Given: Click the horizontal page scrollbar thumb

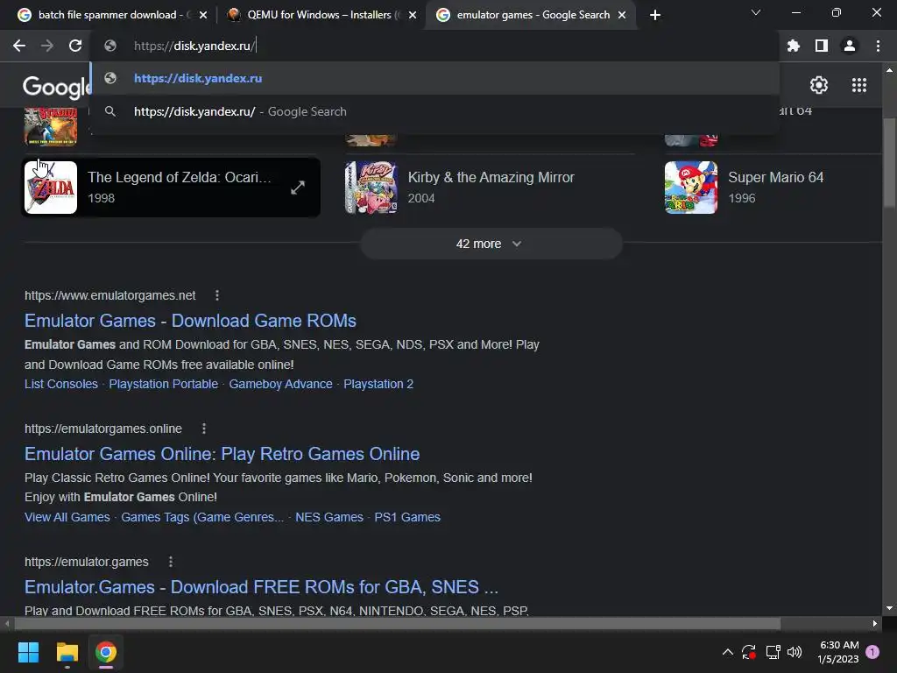Looking at the screenshot, I should 398,623.
